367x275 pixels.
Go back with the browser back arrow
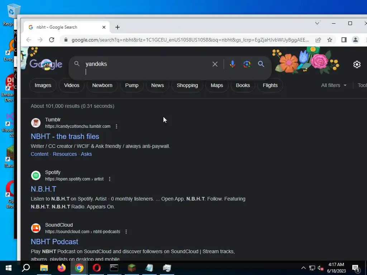(x=29, y=40)
